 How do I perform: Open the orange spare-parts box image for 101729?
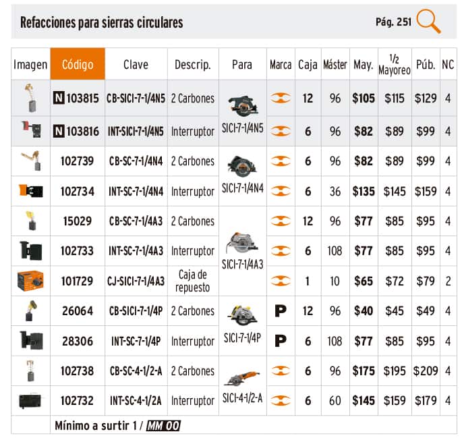point(30,280)
